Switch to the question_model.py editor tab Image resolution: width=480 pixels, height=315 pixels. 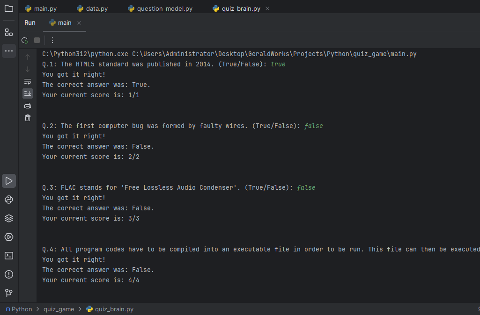(x=159, y=9)
